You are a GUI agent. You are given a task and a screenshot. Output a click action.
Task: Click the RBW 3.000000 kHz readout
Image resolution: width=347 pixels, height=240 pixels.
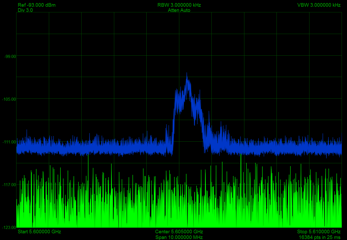179,5
